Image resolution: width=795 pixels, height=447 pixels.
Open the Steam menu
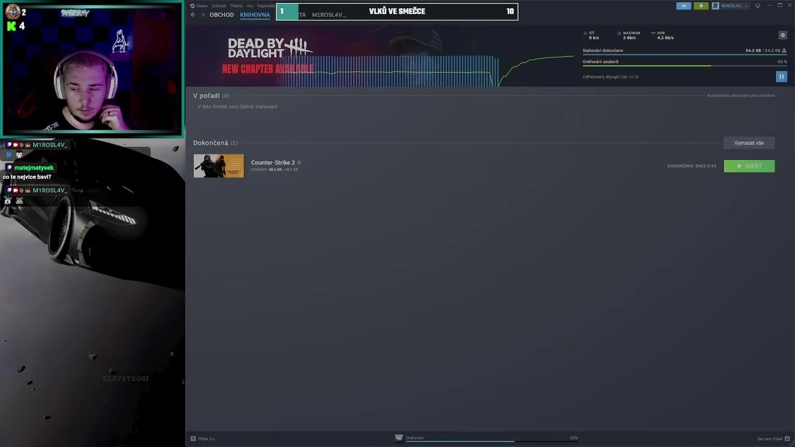pyautogui.click(x=202, y=6)
